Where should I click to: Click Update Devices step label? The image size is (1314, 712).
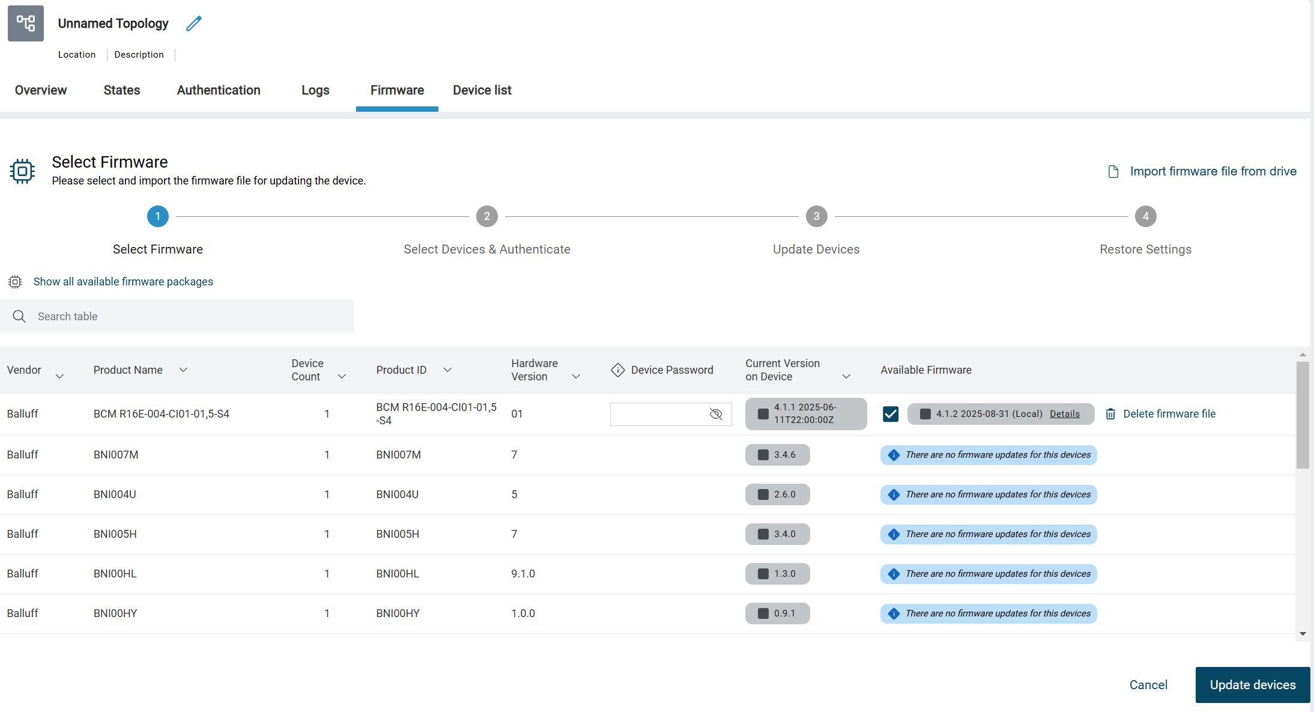click(x=816, y=249)
